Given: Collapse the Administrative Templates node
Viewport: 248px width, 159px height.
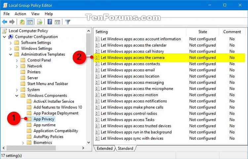Looking at the screenshot, I should (x=11, y=55).
